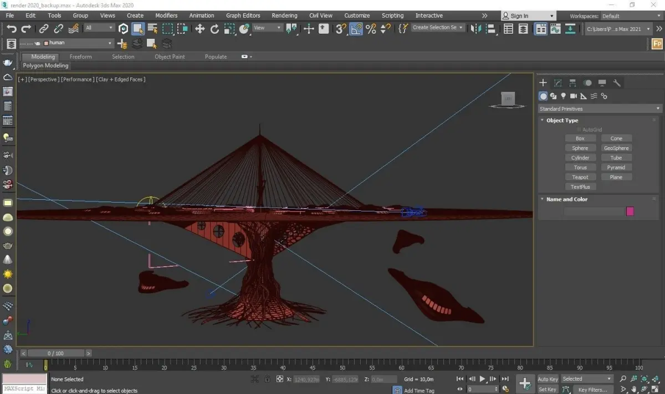Collapse the Object Type rollout

point(562,120)
